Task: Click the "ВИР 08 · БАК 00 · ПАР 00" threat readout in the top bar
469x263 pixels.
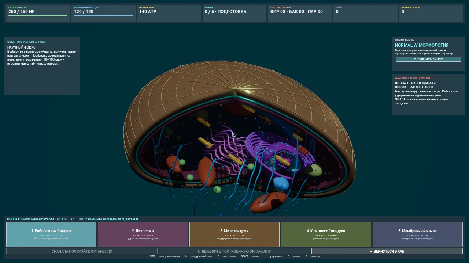Action: pyautogui.click(x=296, y=12)
